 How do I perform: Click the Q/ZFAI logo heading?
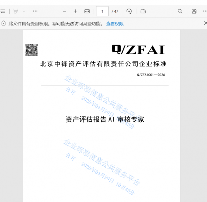(x=138, y=50)
